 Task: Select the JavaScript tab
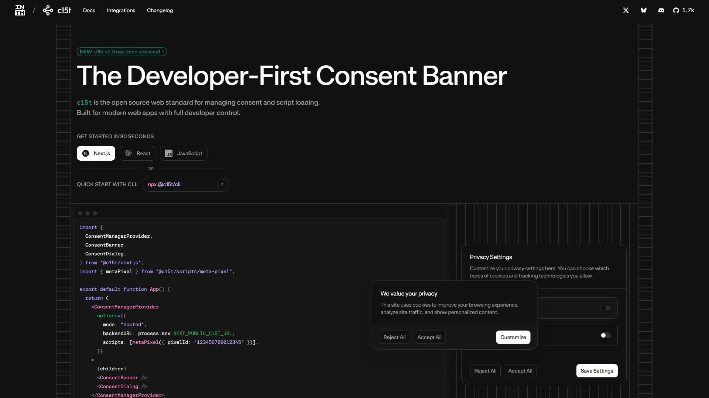(184, 153)
